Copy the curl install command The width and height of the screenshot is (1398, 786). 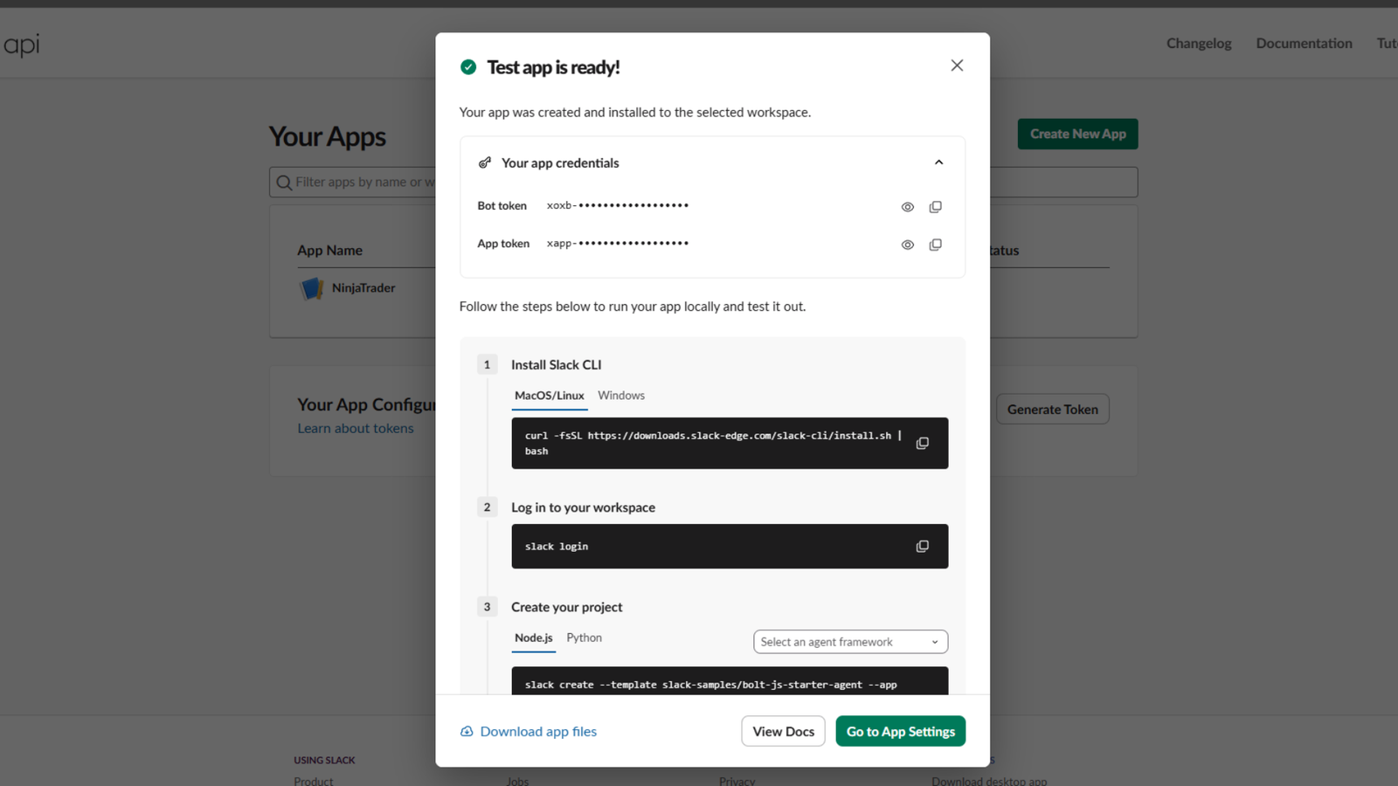click(x=922, y=444)
